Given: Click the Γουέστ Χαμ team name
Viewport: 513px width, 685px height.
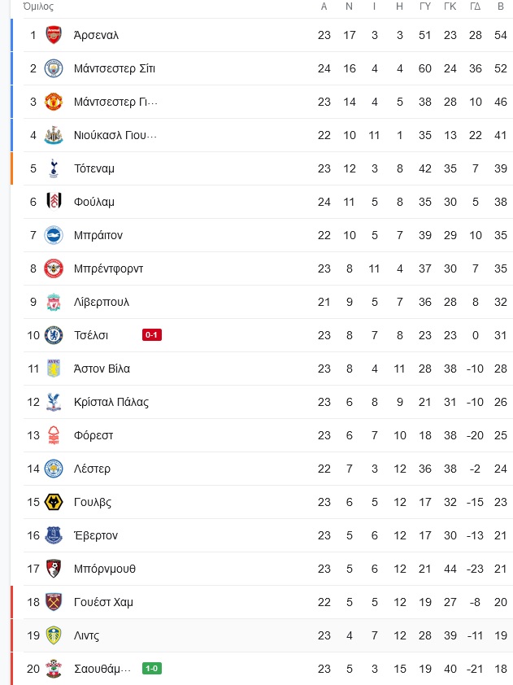Looking at the screenshot, I should click(103, 603).
